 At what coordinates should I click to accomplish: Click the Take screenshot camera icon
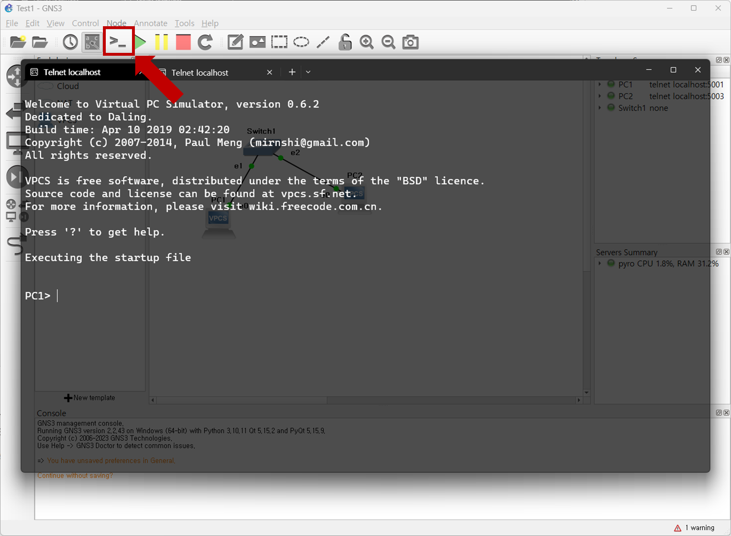click(x=411, y=42)
